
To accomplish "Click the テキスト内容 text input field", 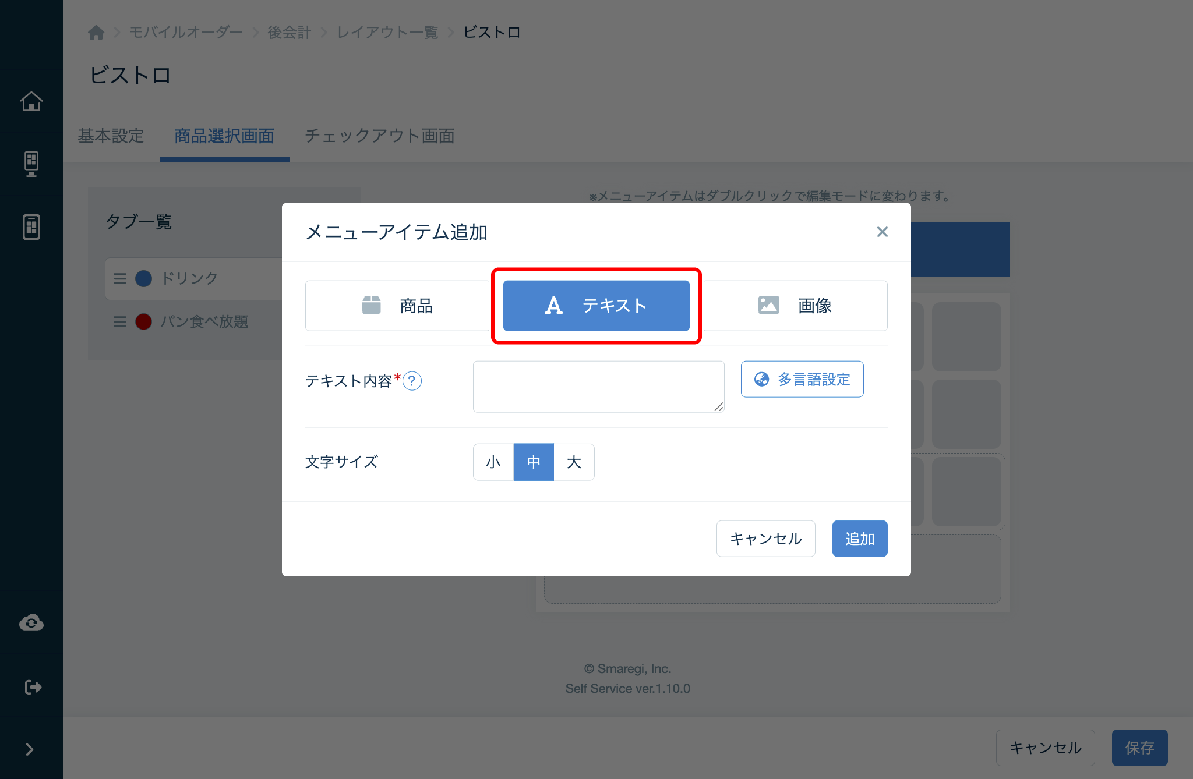I will (598, 386).
